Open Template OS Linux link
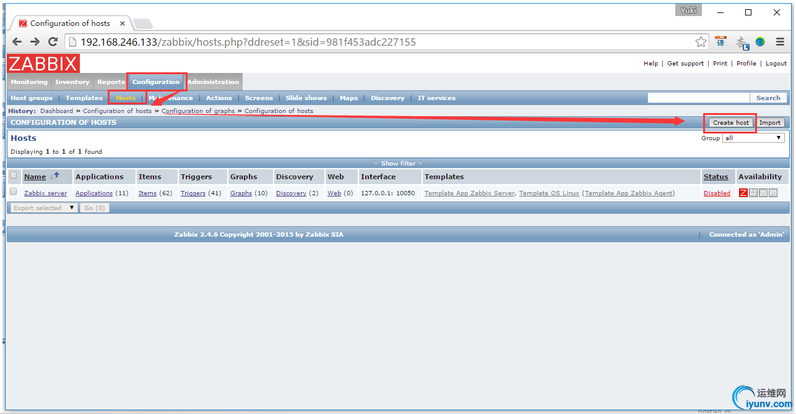This screenshot has height=414, width=796. click(x=549, y=193)
